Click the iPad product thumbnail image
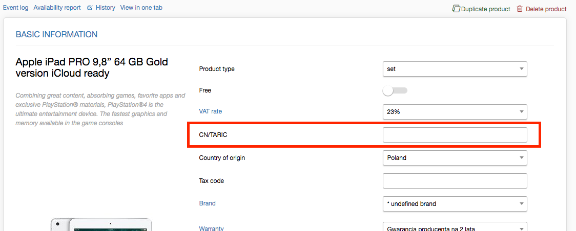The image size is (576, 231). pyautogui.click(x=101, y=224)
